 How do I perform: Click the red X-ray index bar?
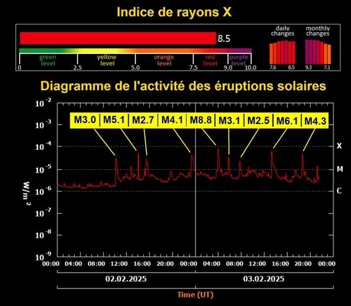pyautogui.click(x=117, y=38)
